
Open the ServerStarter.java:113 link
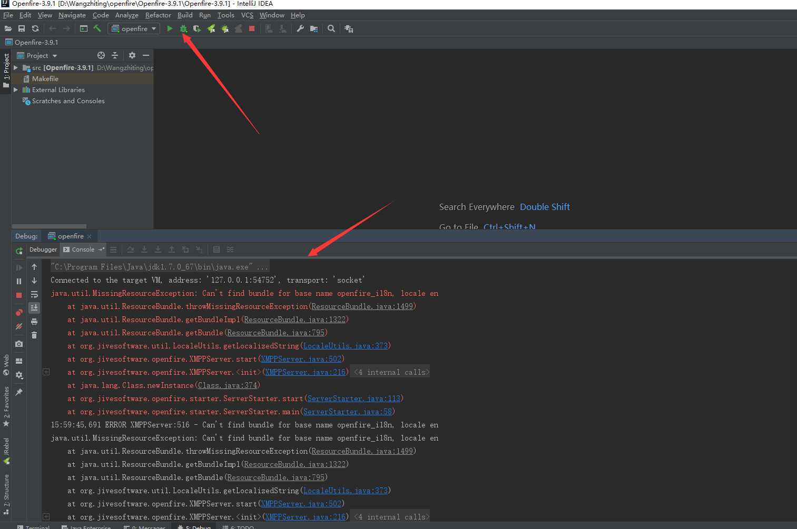[x=354, y=398]
